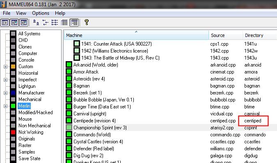
Task: Open Help About question mark icon
Action: (x=87, y=22)
